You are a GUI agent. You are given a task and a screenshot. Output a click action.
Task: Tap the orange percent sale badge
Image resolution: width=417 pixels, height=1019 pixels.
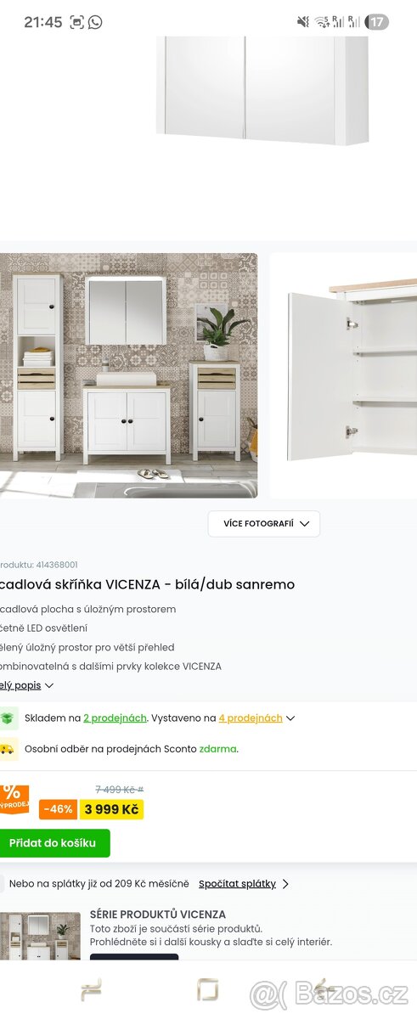14,797
